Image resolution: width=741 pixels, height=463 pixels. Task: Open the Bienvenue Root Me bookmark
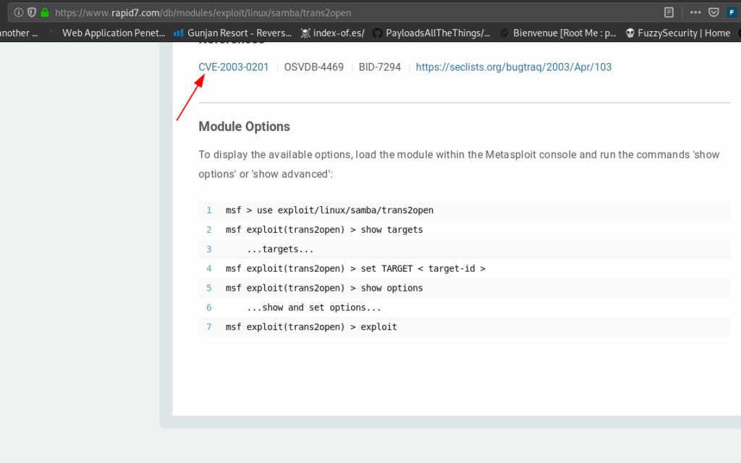558,33
